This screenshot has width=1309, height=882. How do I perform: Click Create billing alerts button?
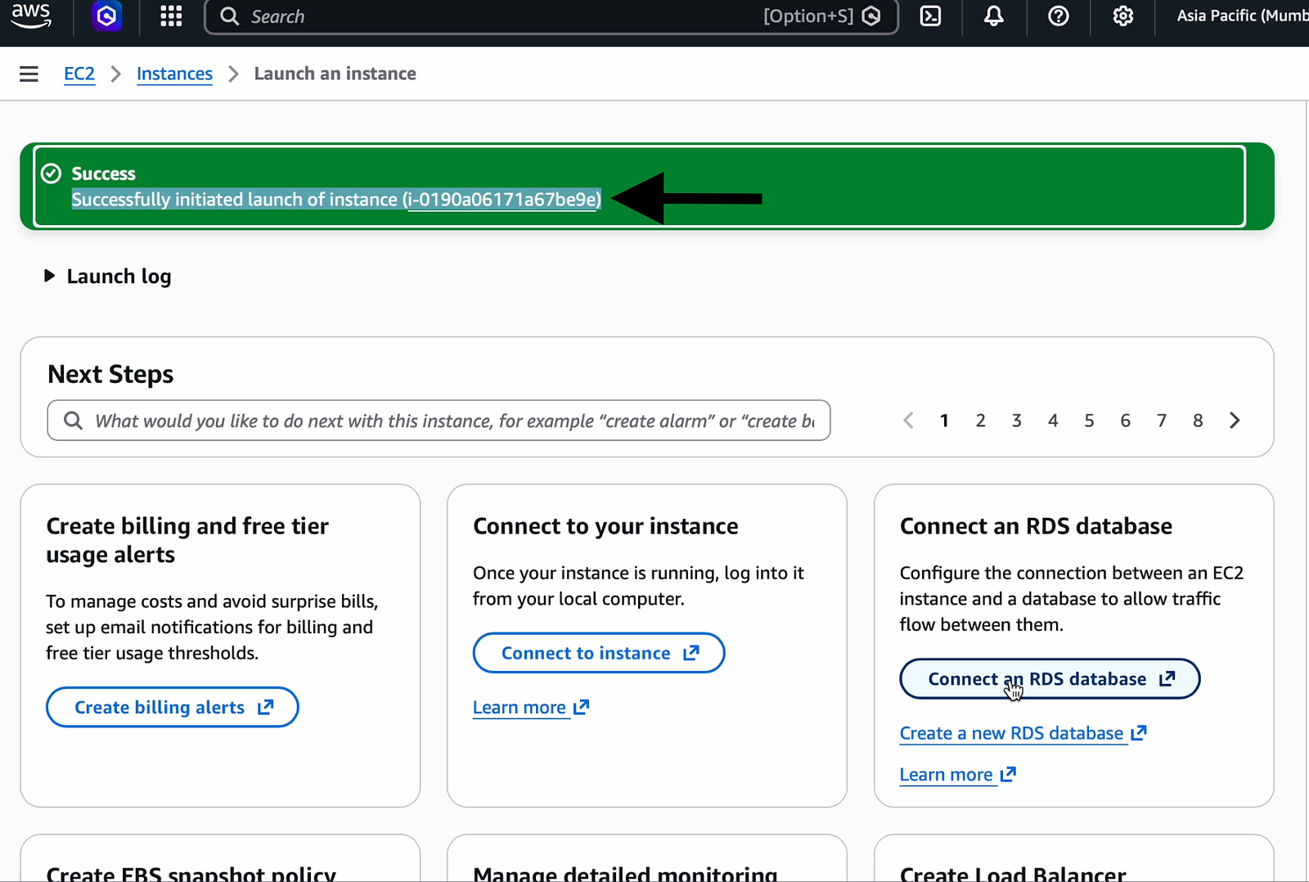coord(173,707)
